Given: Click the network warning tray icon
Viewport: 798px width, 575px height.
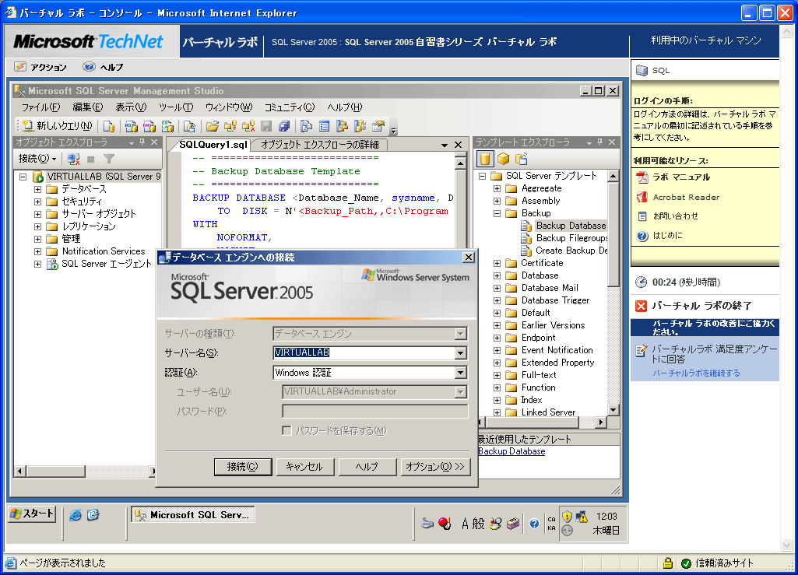Looking at the screenshot, I should tap(582, 517).
